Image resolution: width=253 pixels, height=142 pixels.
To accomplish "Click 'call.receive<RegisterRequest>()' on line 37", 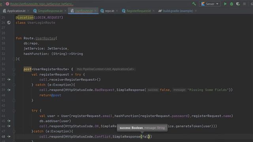I will coord(70,80).
